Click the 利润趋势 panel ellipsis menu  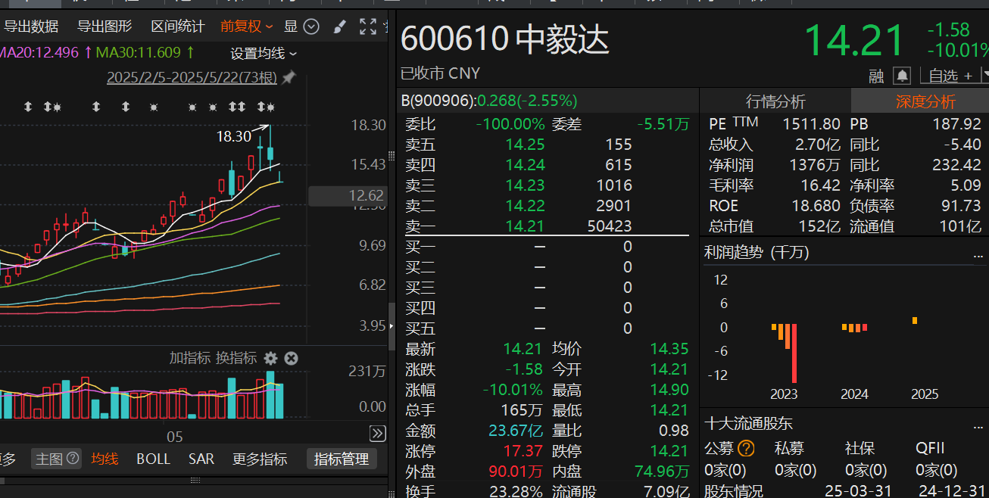point(978,254)
